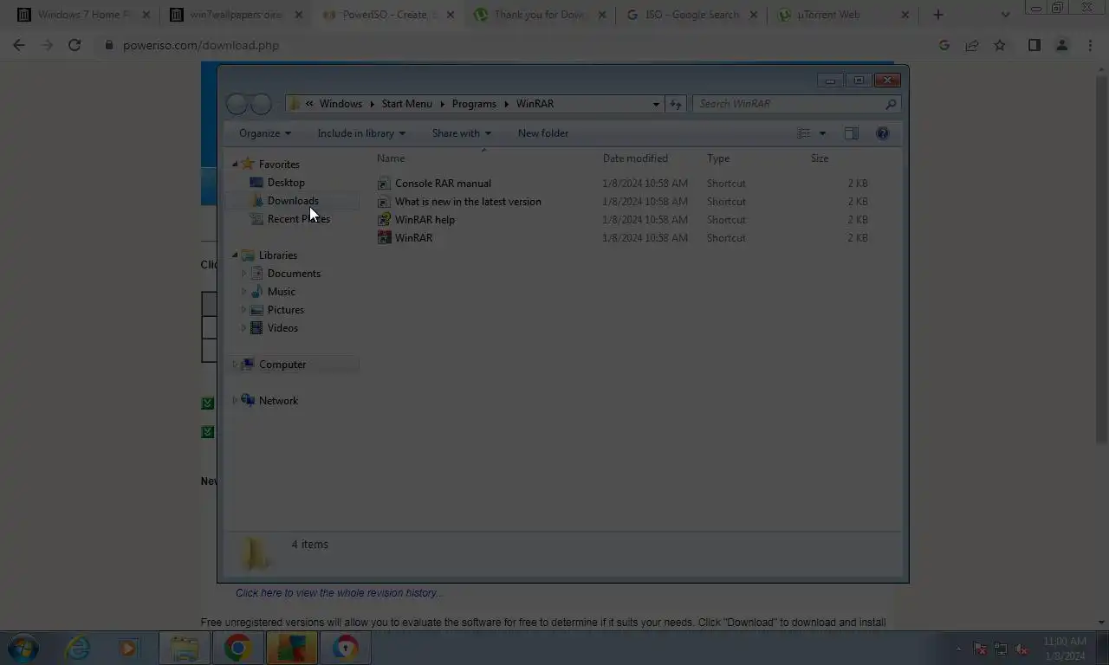The height and width of the screenshot is (665, 1109).
Task: Click the WinRAR help shortcut icon
Action: tap(385, 220)
